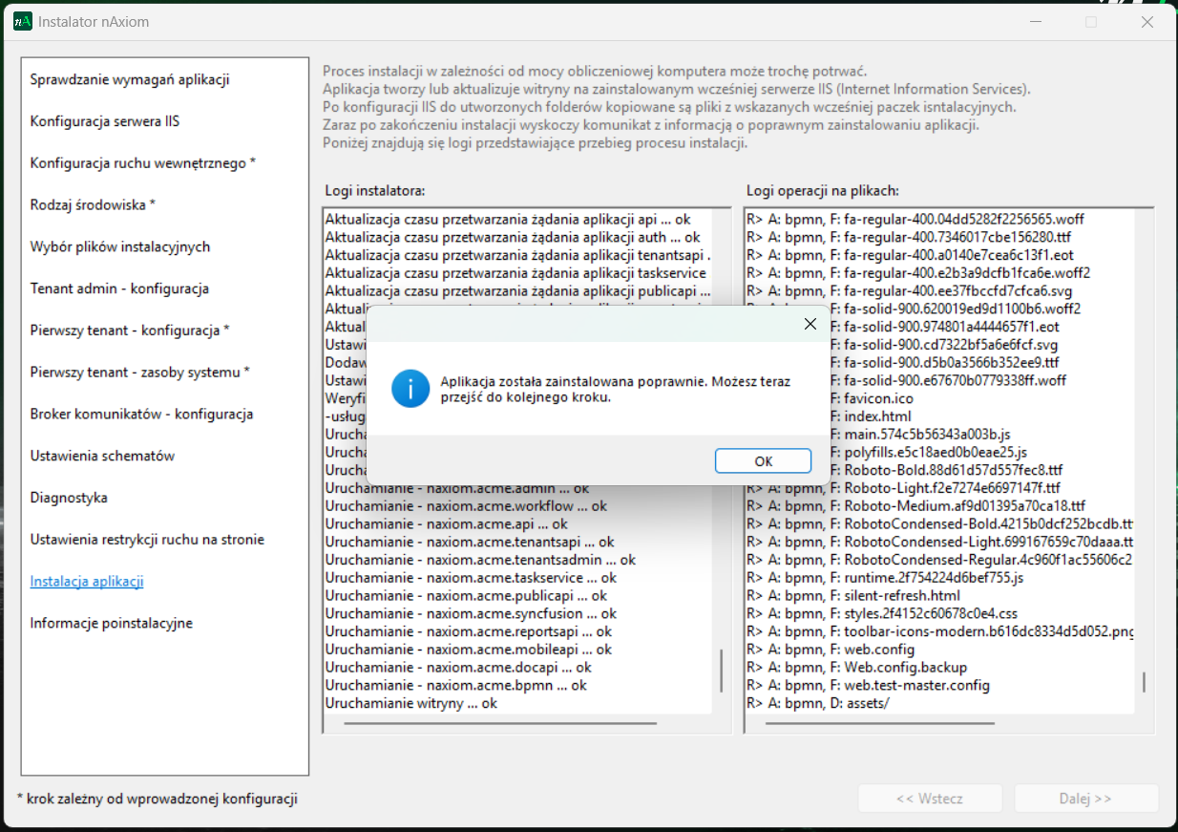The image size is (1178, 832).
Task: Select the Ustawienia schematów step
Action: coord(102,456)
